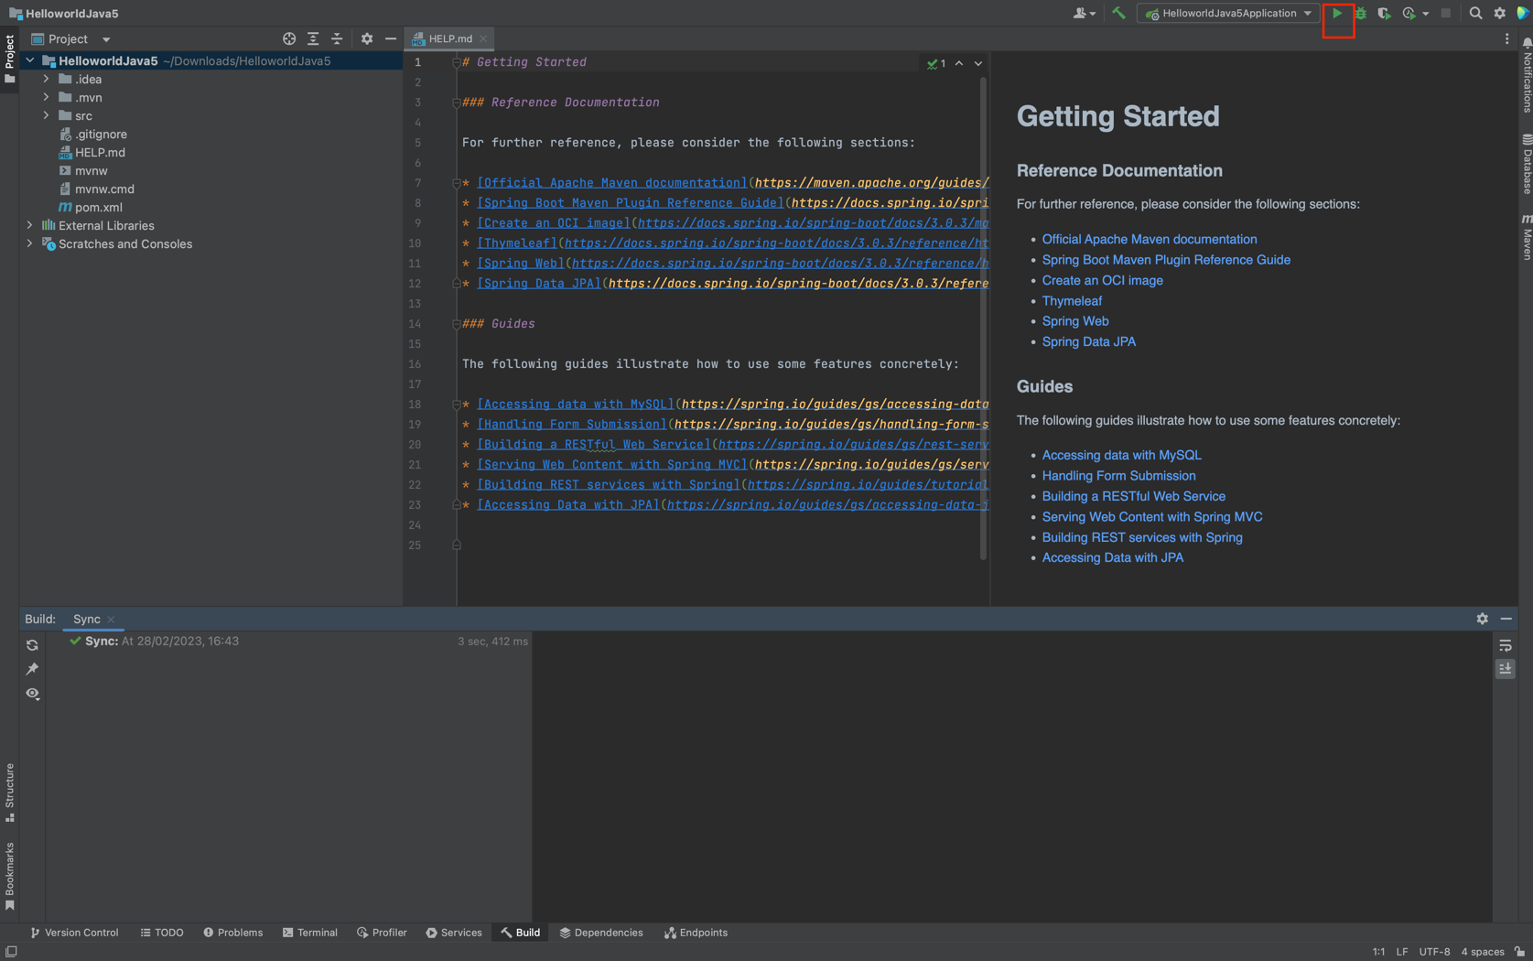Open Bookmarks side tool window
Image resolution: width=1533 pixels, height=961 pixels.
tap(9, 876)
